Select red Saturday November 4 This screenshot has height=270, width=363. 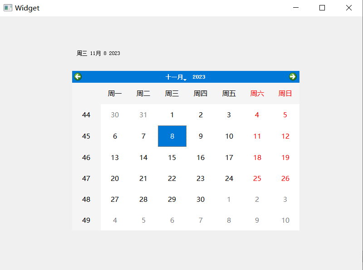(x=257, y=115)
